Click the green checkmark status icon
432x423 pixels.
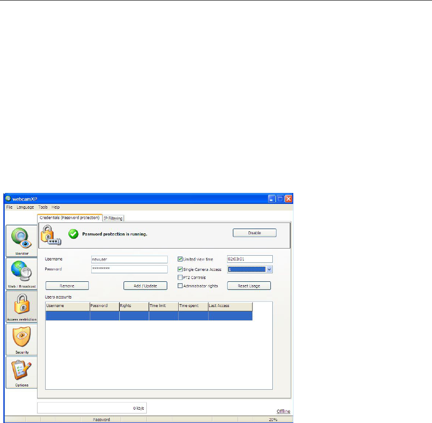73,234
